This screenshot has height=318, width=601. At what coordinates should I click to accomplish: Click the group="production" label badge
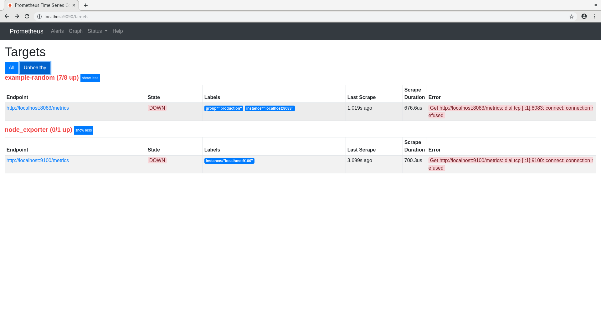[x=224, y=108]
